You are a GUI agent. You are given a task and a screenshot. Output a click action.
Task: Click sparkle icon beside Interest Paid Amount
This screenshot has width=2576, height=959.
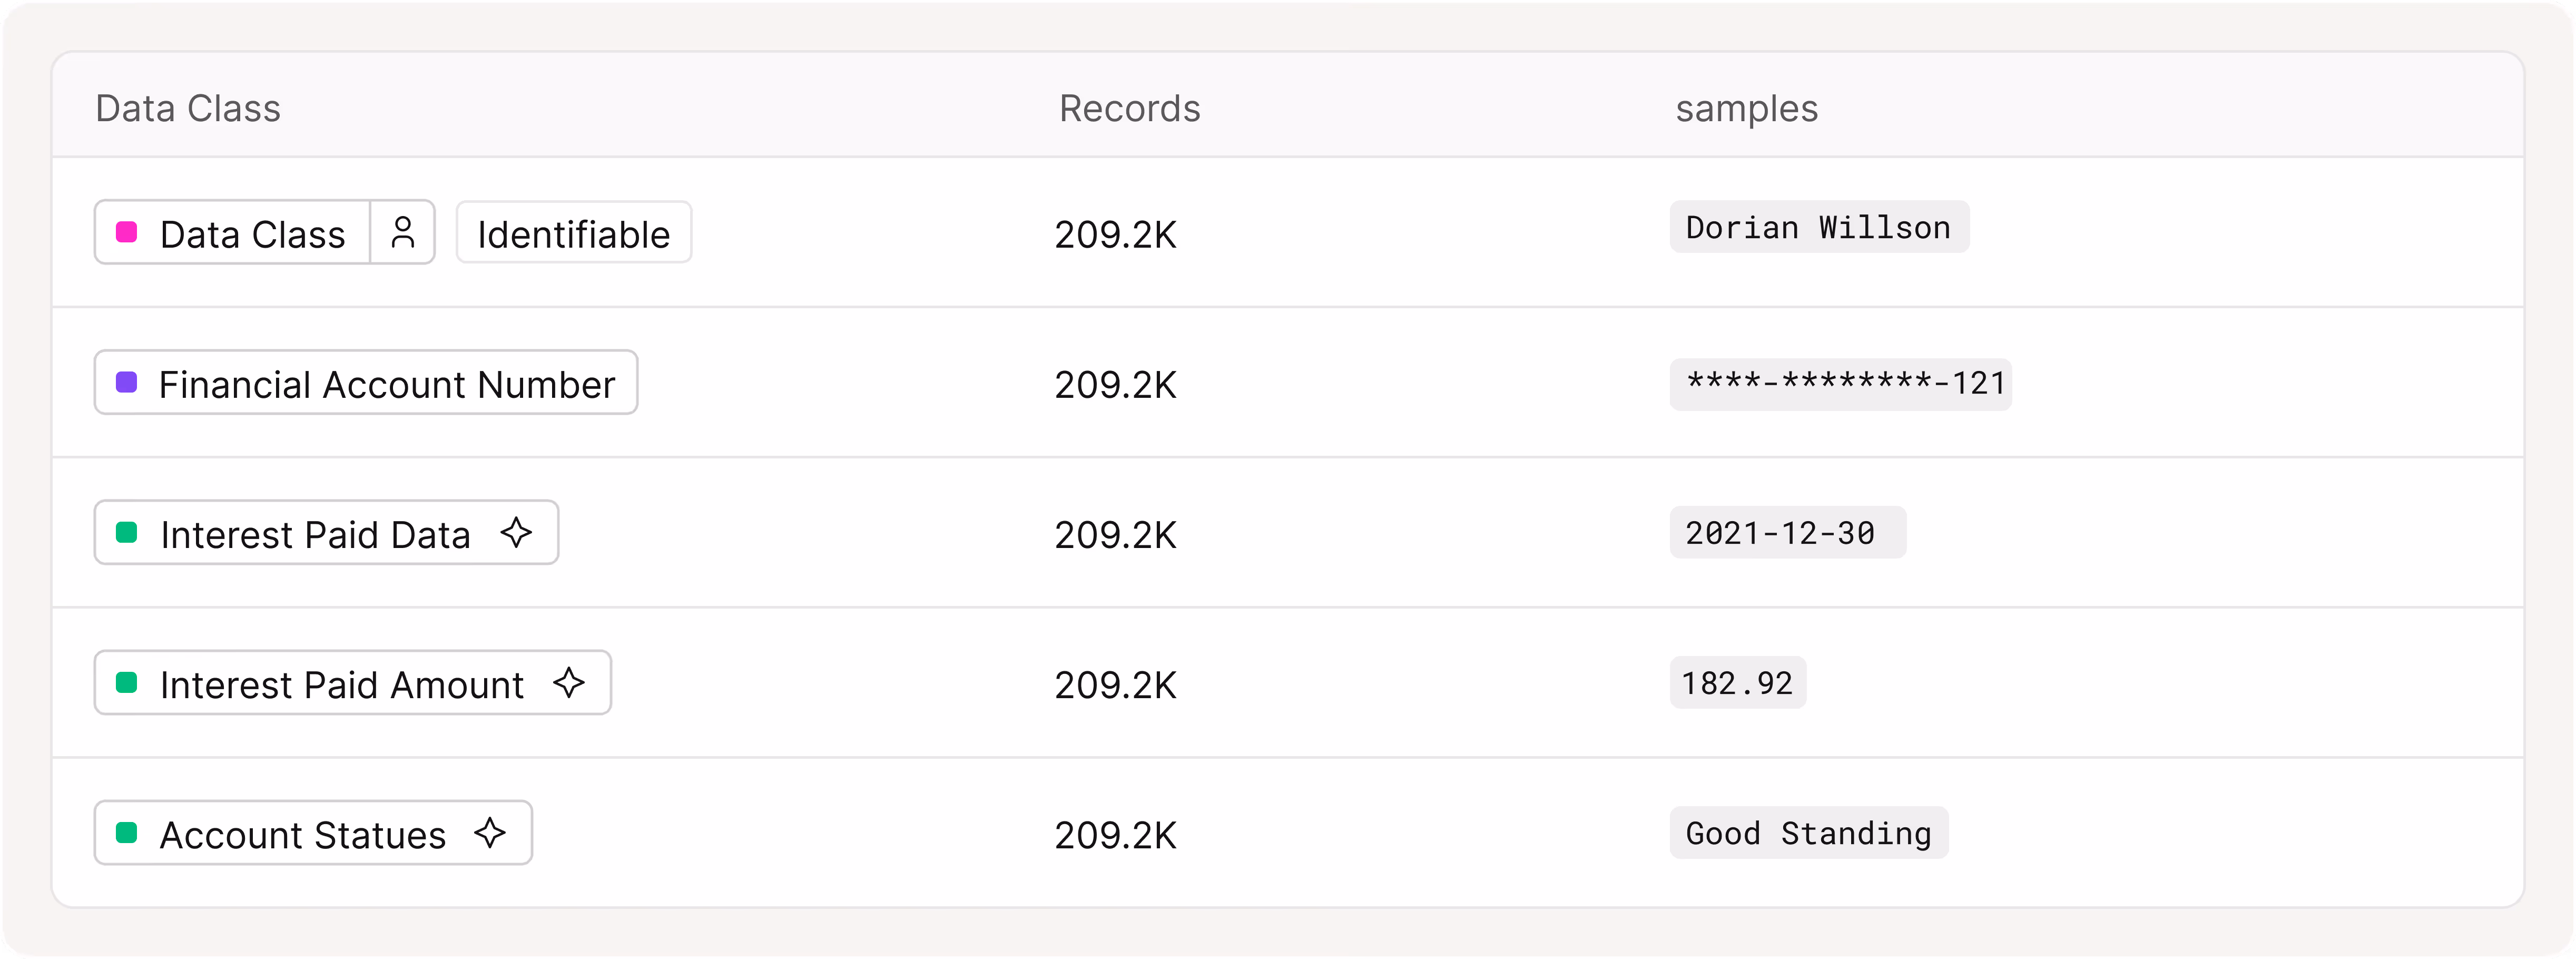[x=569, y=683]
